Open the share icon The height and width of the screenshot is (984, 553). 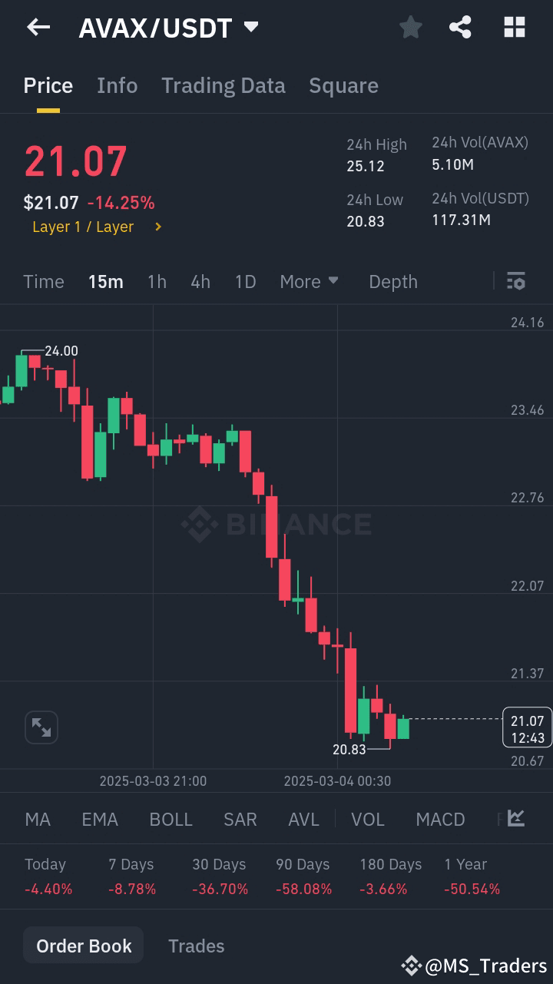[461, 27]
